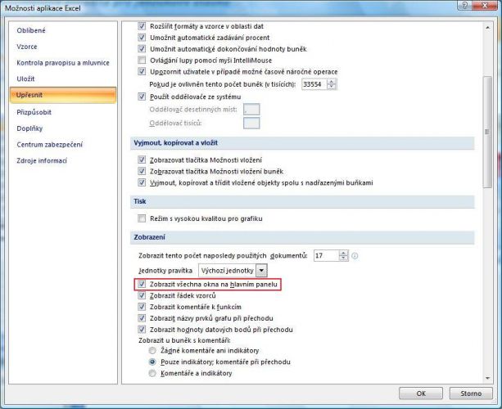Enable Ovládání lupy pomocí myši IntelliMouse
This screenshot has width=502, height=409.
coord(142,60)
